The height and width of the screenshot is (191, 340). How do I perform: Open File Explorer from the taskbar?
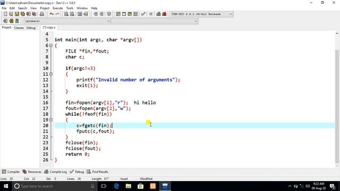[129, 186]
